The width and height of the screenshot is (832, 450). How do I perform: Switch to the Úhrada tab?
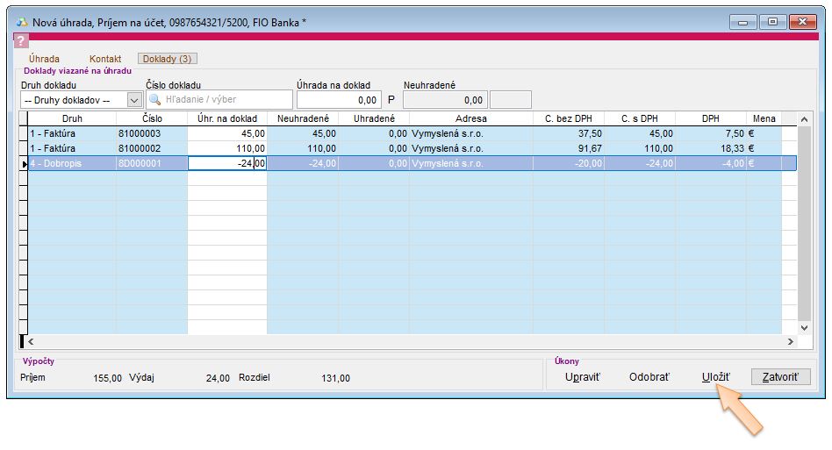(45, 59)
